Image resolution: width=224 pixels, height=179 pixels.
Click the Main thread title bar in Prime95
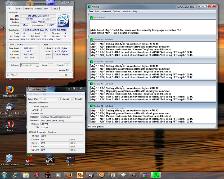coord(152,17)
